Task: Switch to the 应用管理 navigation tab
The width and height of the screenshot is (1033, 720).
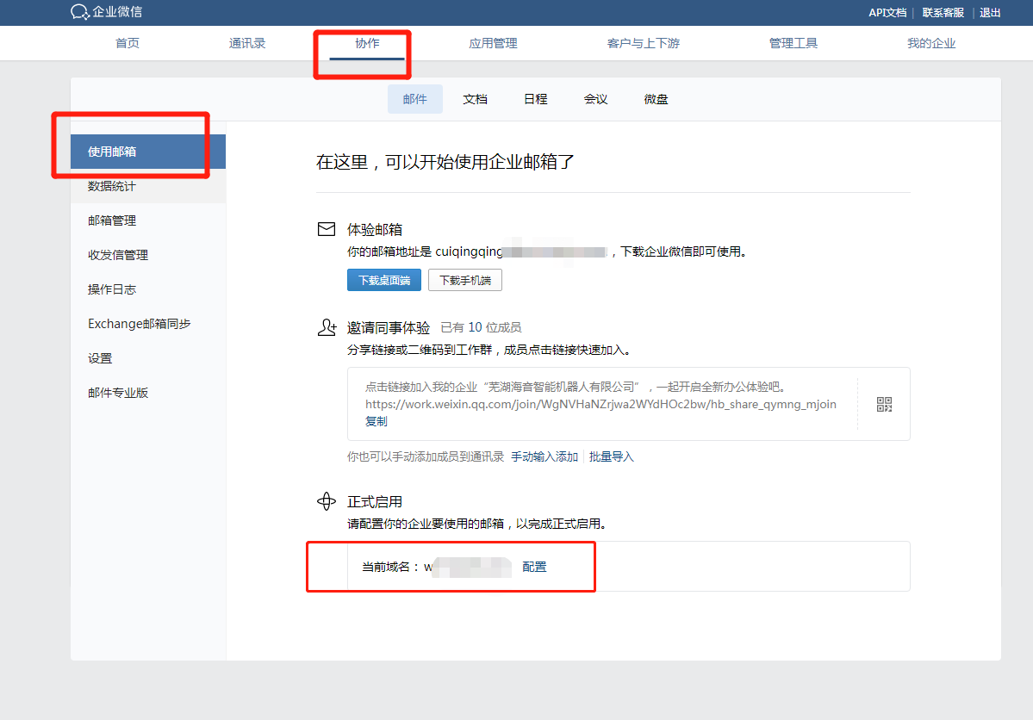Action: (x=493, y=42)
